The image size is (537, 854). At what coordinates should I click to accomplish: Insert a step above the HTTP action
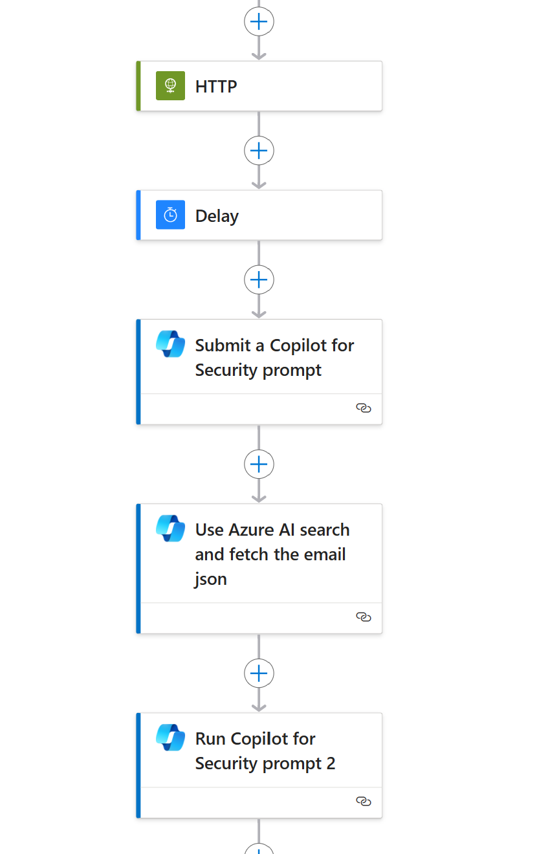259,21
